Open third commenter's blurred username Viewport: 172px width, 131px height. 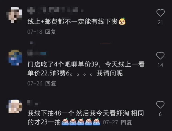33,103
